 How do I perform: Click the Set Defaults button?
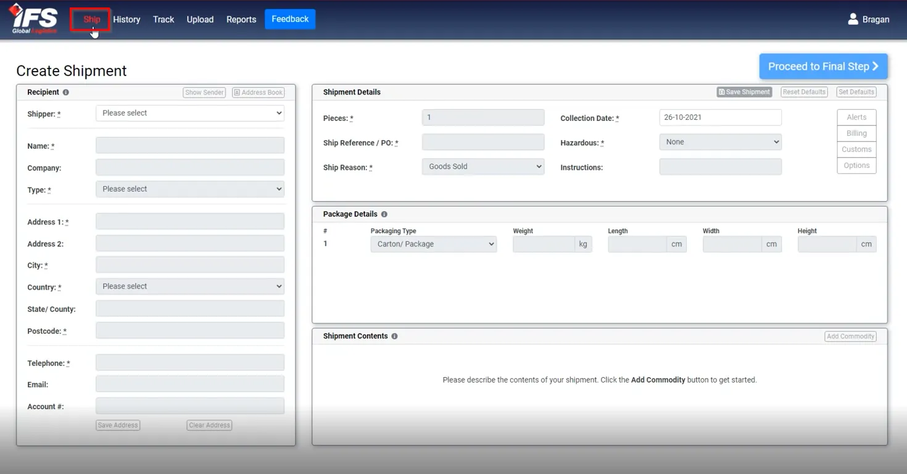coord(856,92)
